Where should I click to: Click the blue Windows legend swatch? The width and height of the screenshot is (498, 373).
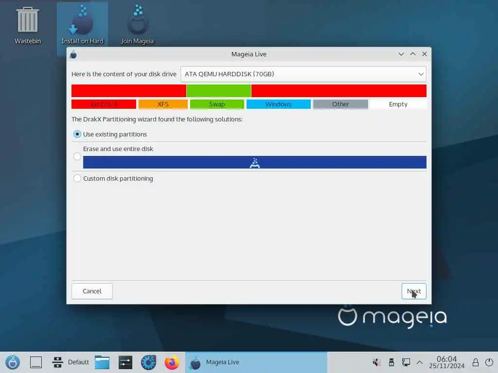[x=279, y=104]
